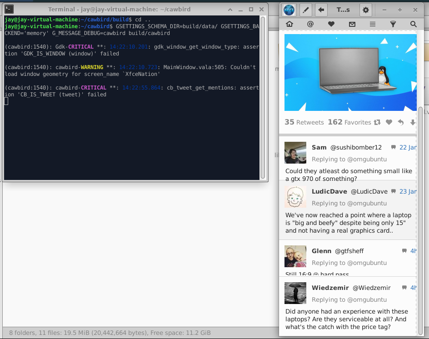Click the @omgubuntu mention in Glenn's reply
Viewport: 429px width, 339px height.
367,263
